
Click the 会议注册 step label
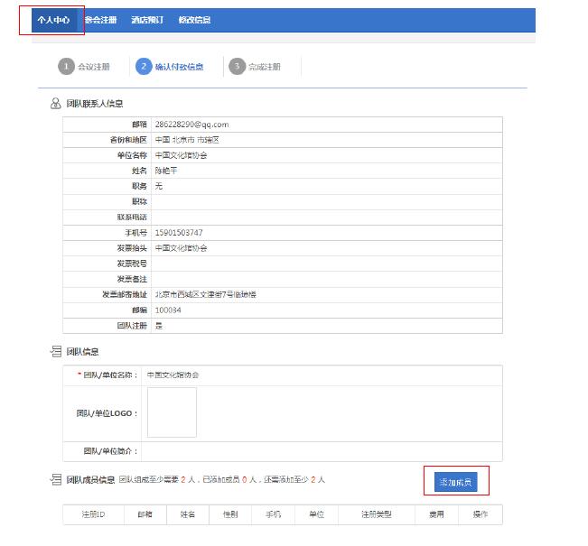94,67
